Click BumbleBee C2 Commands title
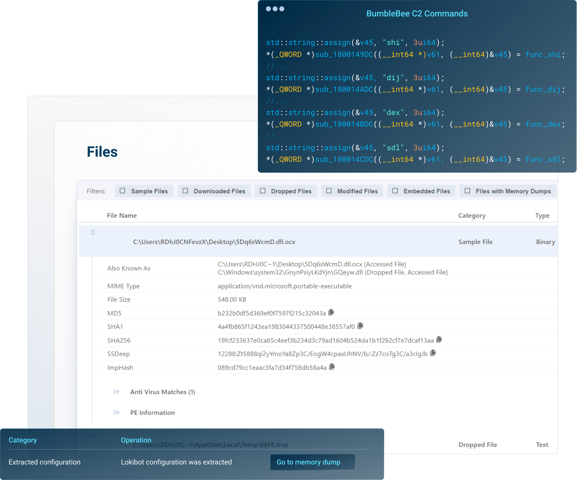 pos(417,14)
